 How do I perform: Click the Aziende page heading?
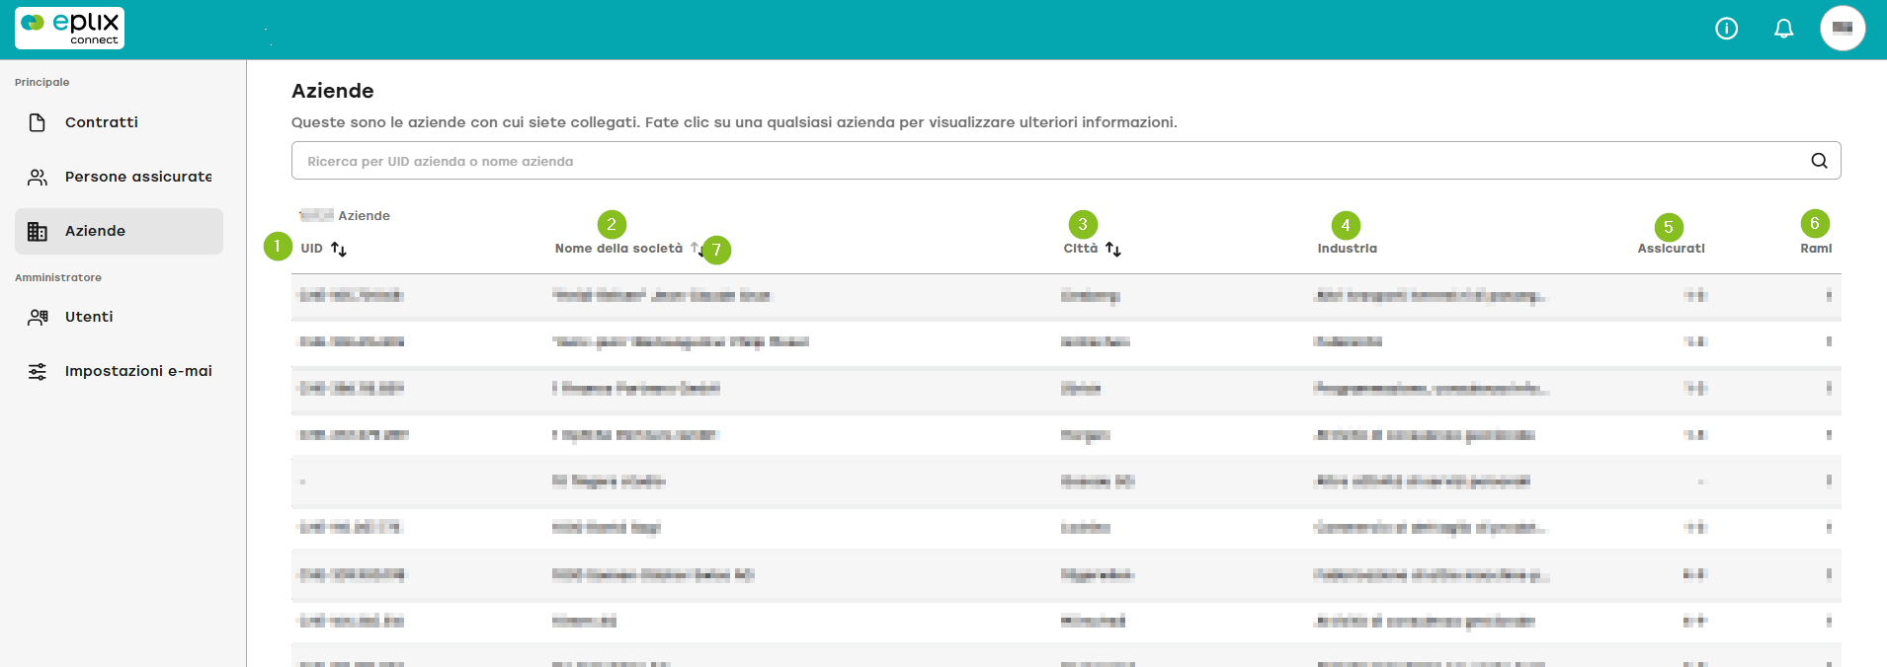point(333,91)
